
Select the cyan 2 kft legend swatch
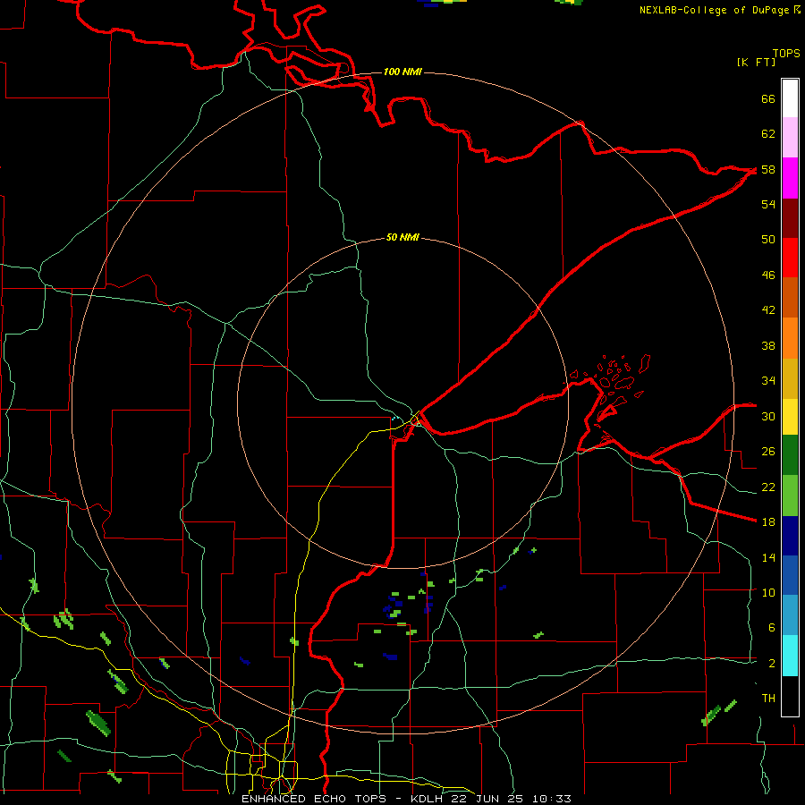pyautogui.click(x=790, y=656)
